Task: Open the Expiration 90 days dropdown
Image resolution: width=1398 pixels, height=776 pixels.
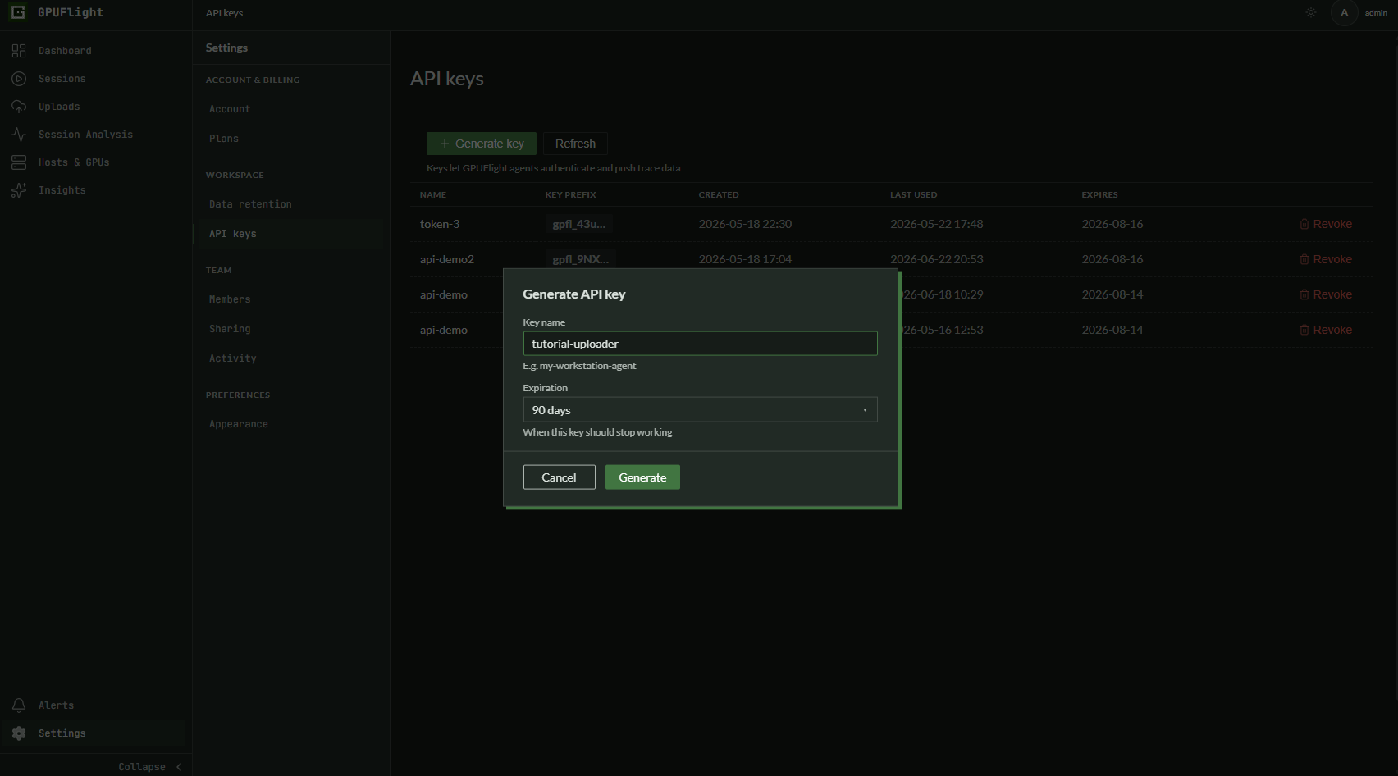Action: point(700,409)
